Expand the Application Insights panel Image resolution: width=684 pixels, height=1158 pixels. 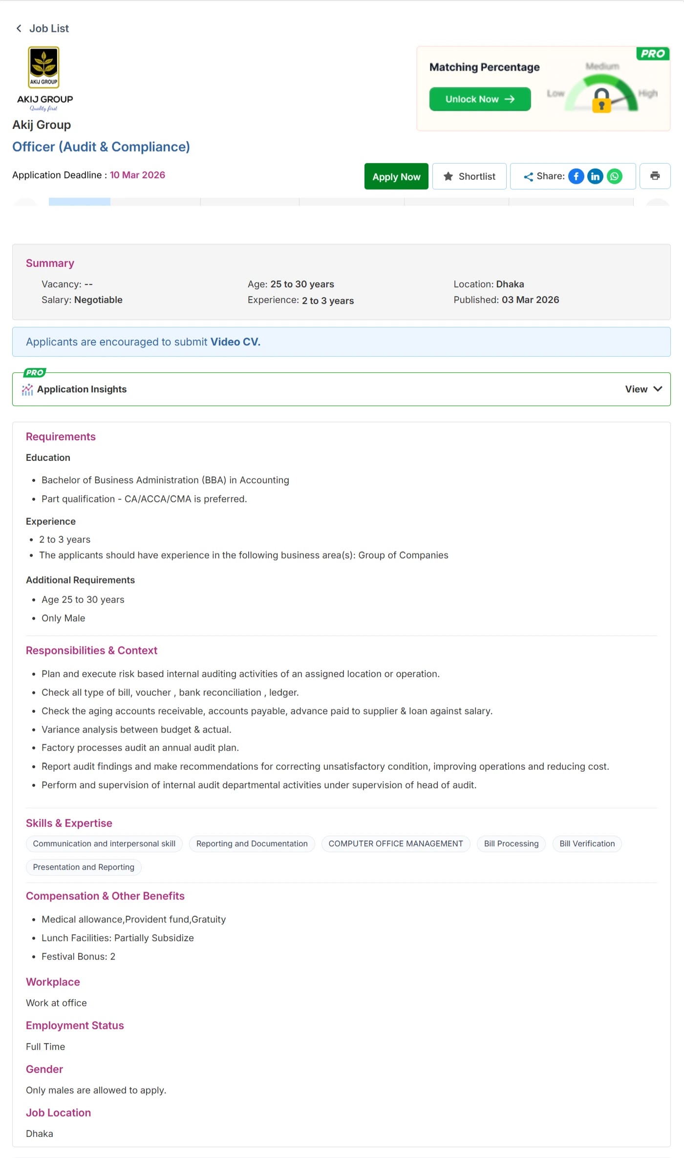click(342, 389)
